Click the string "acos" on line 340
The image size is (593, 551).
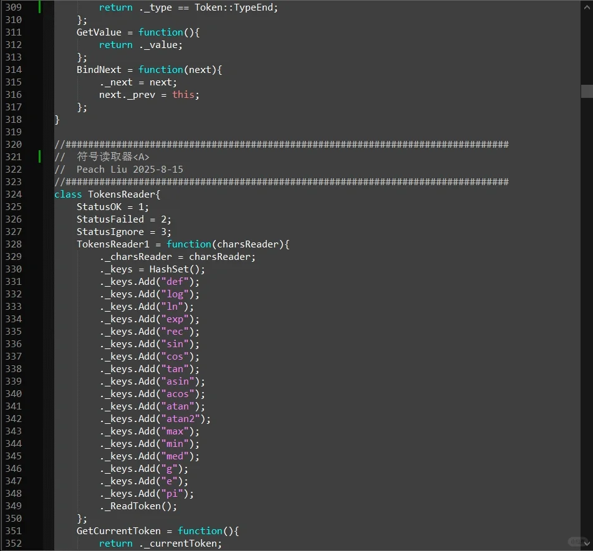click(x=178, y=394)
